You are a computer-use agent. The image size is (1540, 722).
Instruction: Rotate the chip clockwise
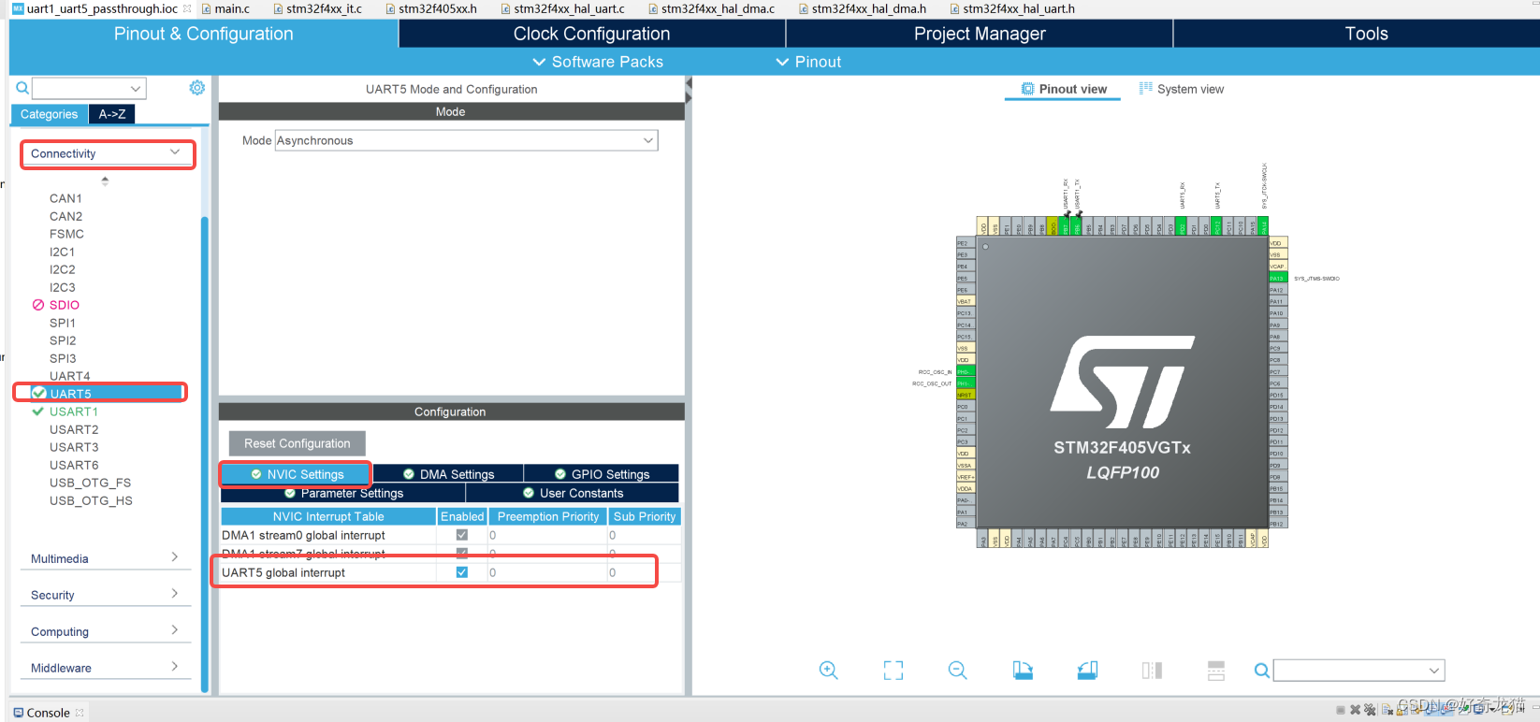1023,670
